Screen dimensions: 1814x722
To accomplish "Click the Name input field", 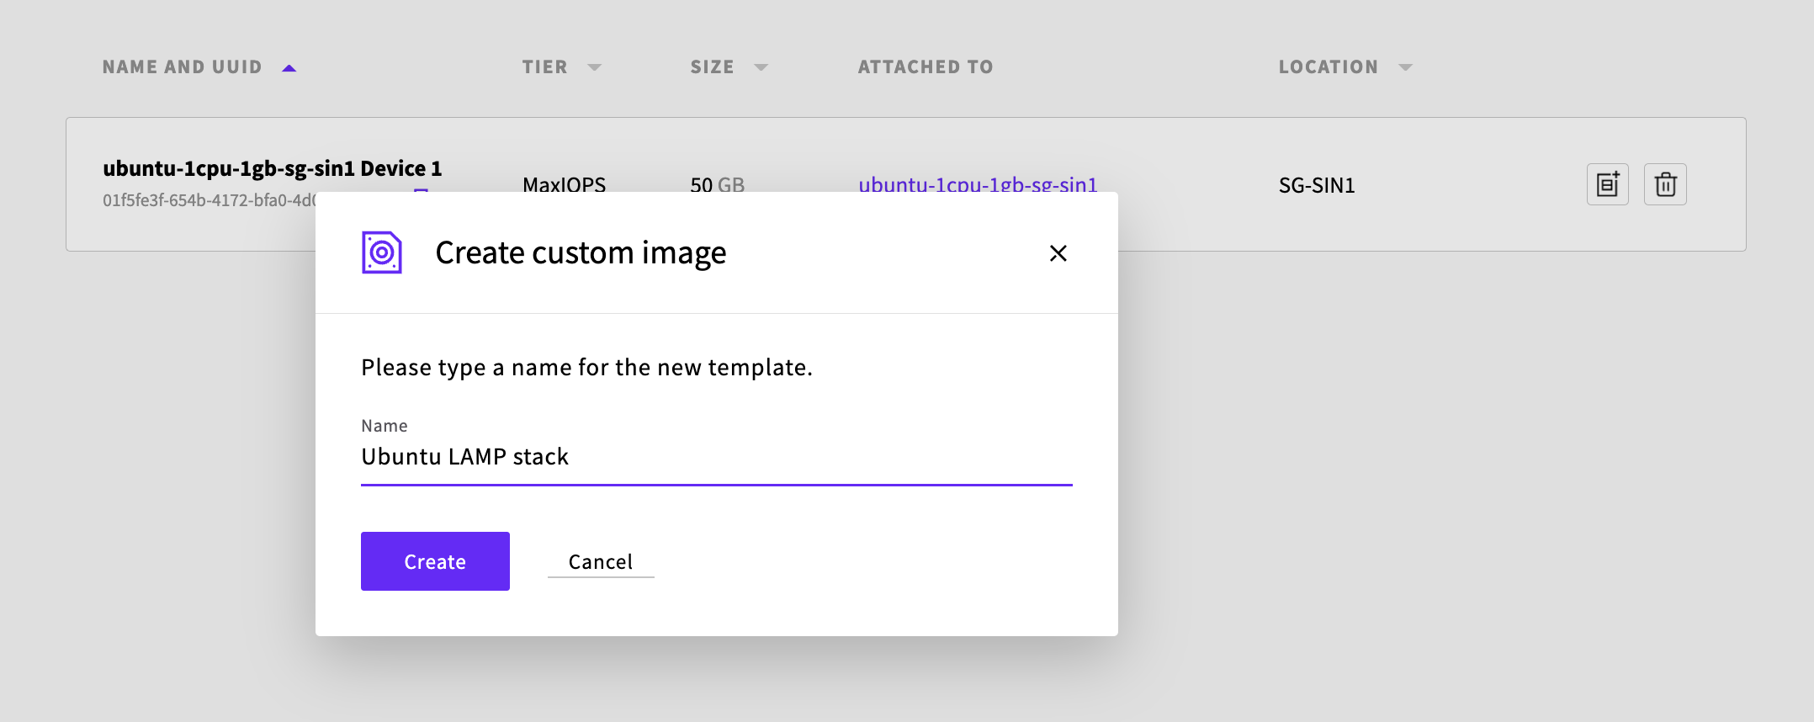I will click(x=717, y=457).
